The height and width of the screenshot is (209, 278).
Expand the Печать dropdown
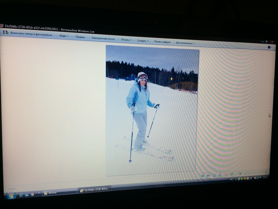[x=126, y=39]
